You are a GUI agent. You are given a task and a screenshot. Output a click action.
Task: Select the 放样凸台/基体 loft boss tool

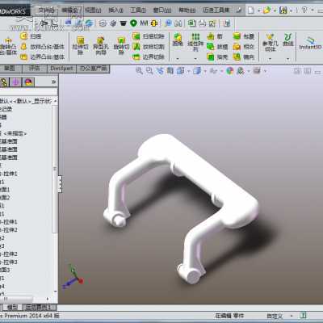coord(43,47)
